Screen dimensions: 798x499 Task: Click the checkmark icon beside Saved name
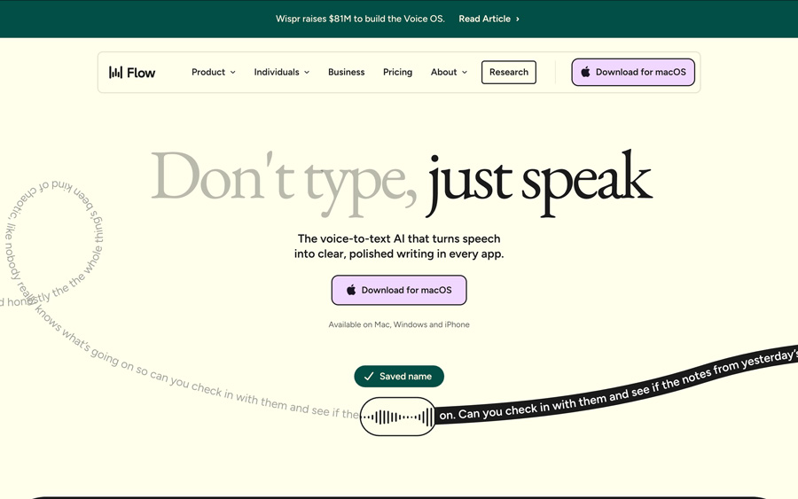369,377
